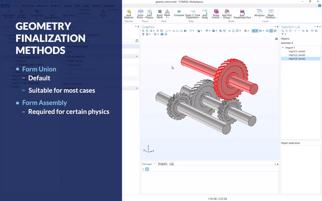Switch to the Log tab
The width and height of the screenshot is (322, 201).
point(171,164)
